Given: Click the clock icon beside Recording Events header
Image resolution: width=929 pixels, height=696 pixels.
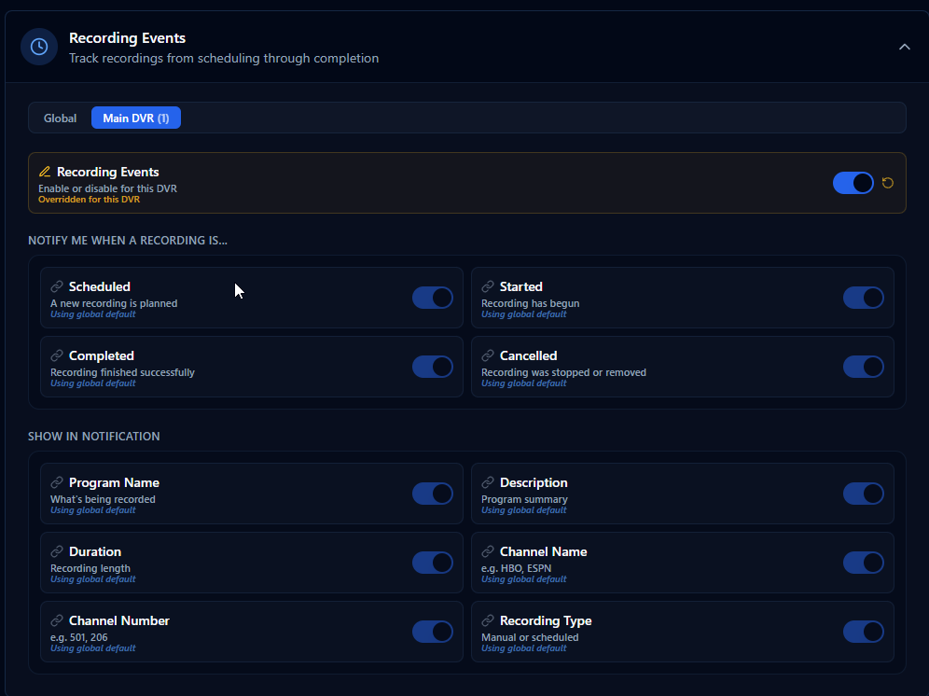Looking at the screenshot, I should pyautogui.click(x=39, y=47).
